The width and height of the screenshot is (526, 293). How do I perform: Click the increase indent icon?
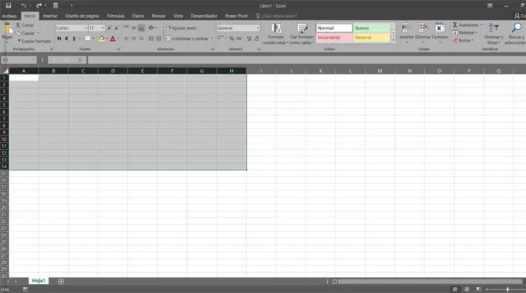(x=158, y=39)
